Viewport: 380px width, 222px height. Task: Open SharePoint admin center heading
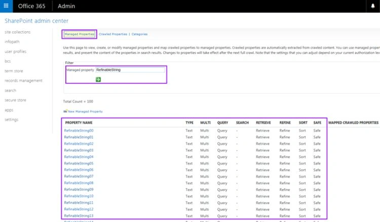coord(36,21)
